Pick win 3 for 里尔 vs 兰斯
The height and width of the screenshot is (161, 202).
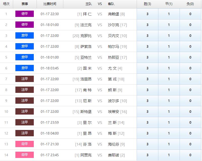(x=148, y=122)
